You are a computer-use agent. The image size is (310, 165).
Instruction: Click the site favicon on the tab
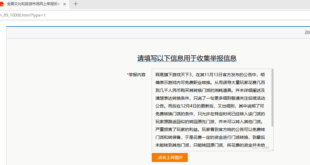click(x=2, y=4)
